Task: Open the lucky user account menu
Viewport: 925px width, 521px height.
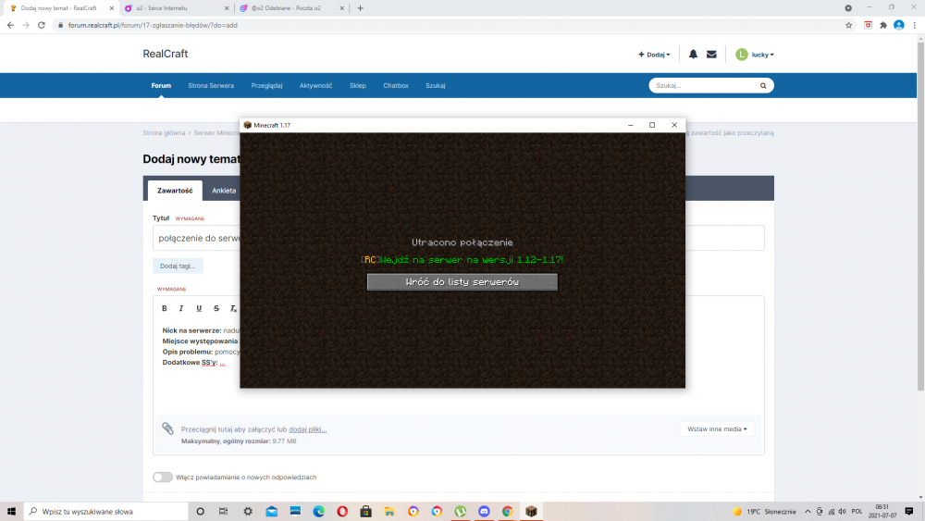Action: coord(755,55)
